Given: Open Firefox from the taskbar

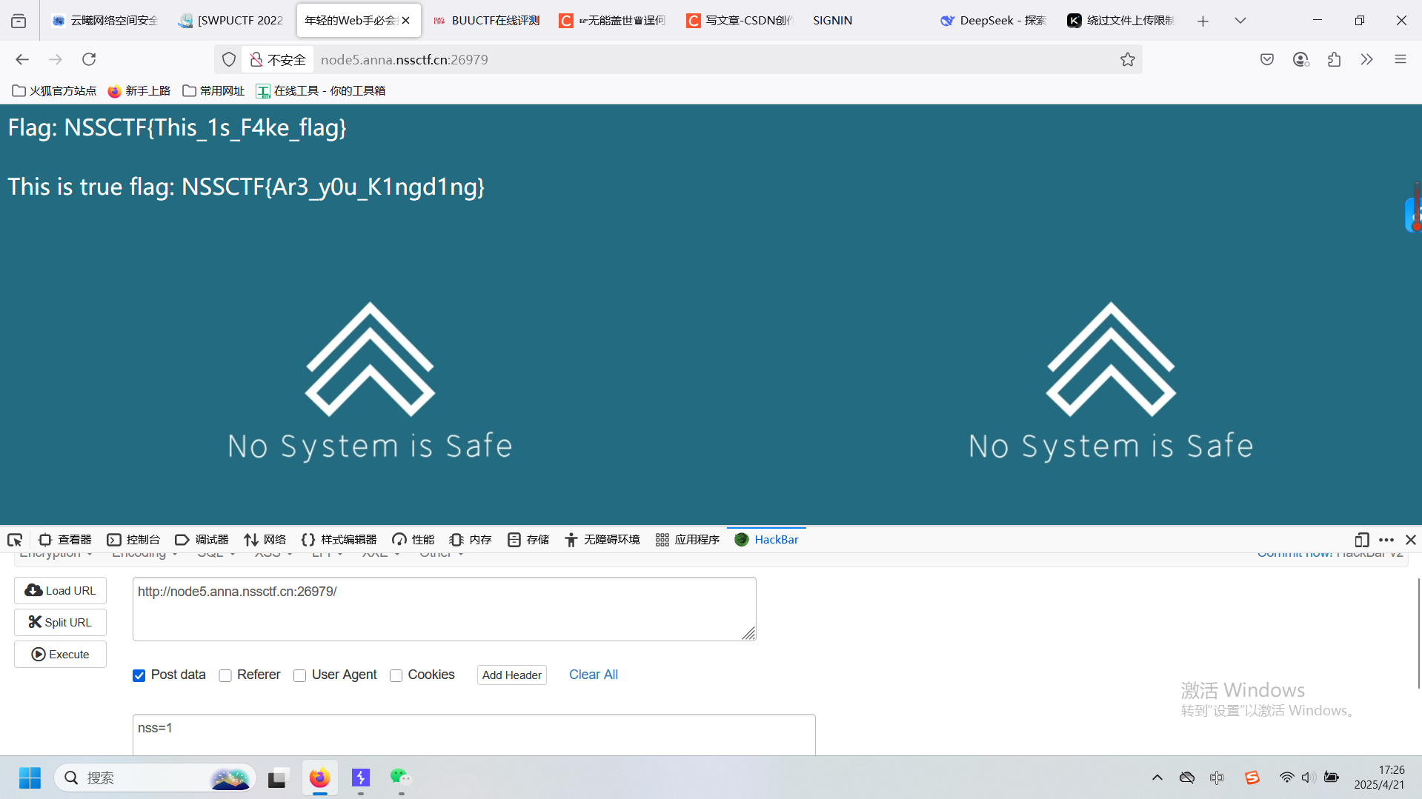Looking at the screenshot, I should coord(319,778).
